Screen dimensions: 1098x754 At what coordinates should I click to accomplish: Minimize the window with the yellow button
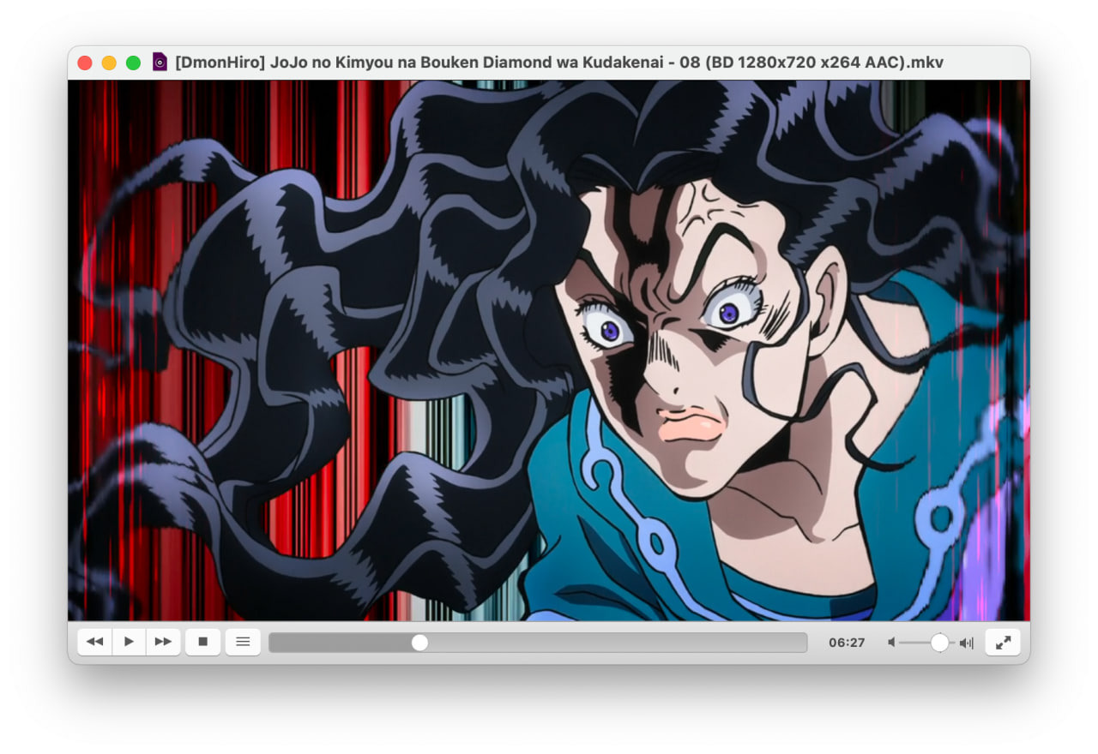click(109, 63)
